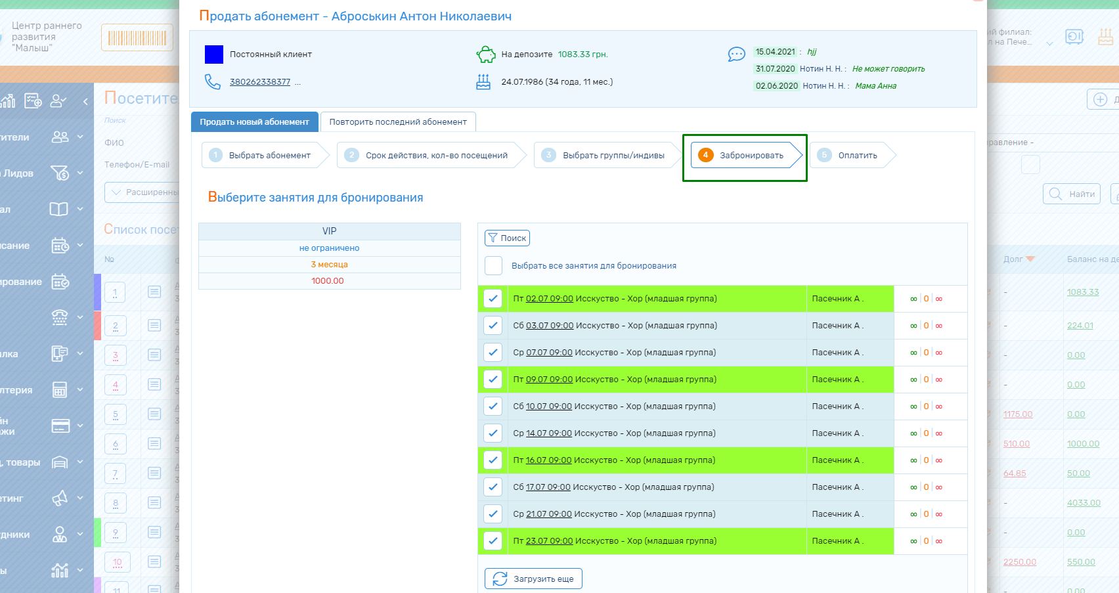Click the filter funnel icon in Поиск
1119x593 pixels.
point(493,238)
